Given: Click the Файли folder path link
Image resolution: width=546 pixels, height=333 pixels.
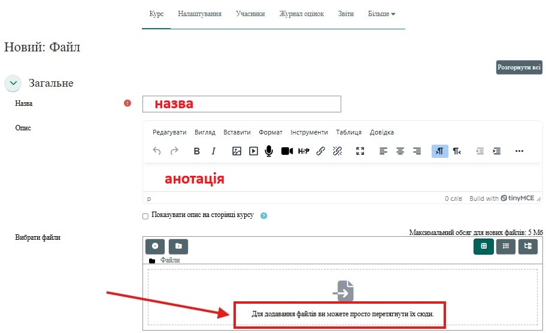Looking at the screenshot, I should tap(170, 260).
